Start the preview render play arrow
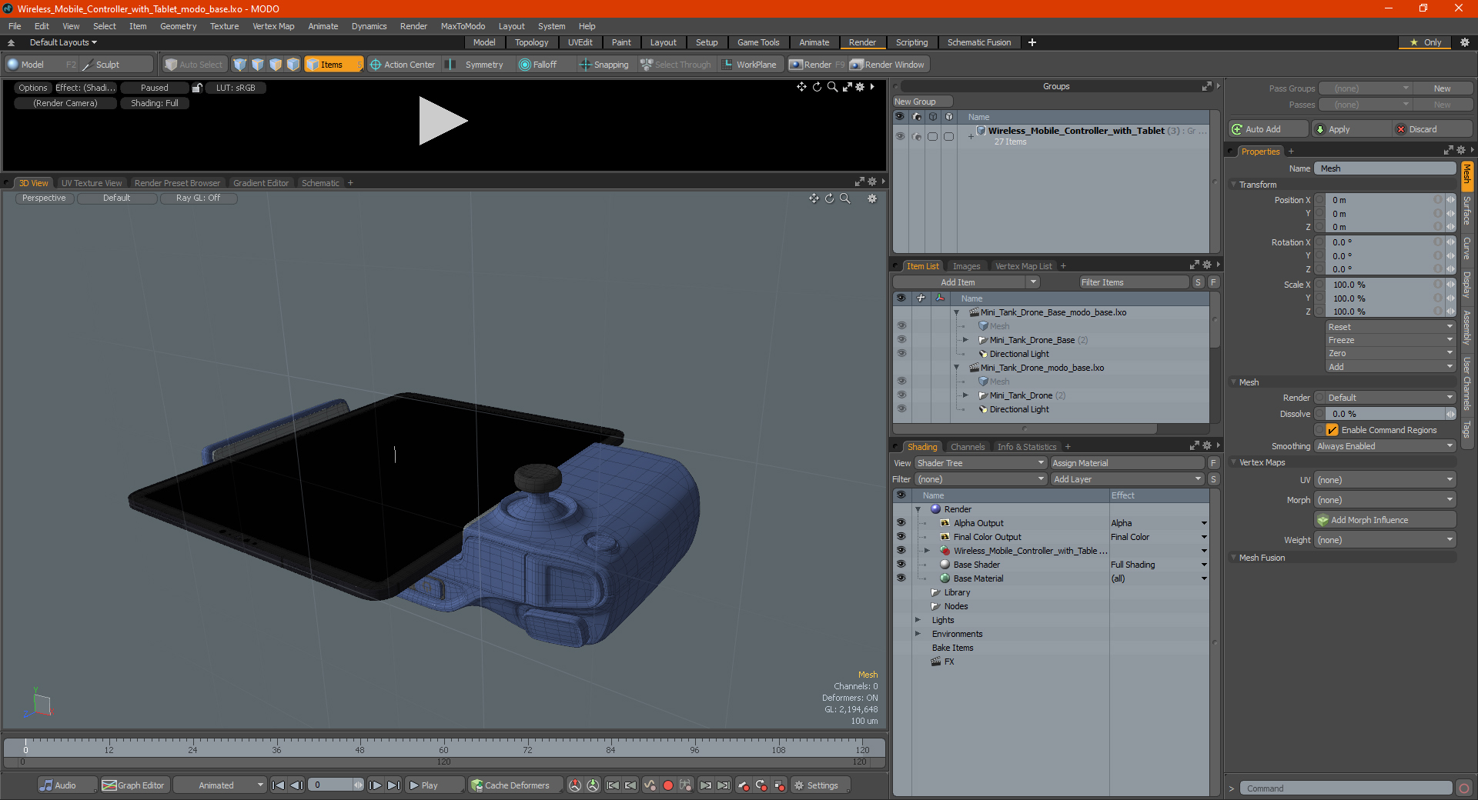The width and height of the screenshot is (1478, 800). [x=442, y=121]
